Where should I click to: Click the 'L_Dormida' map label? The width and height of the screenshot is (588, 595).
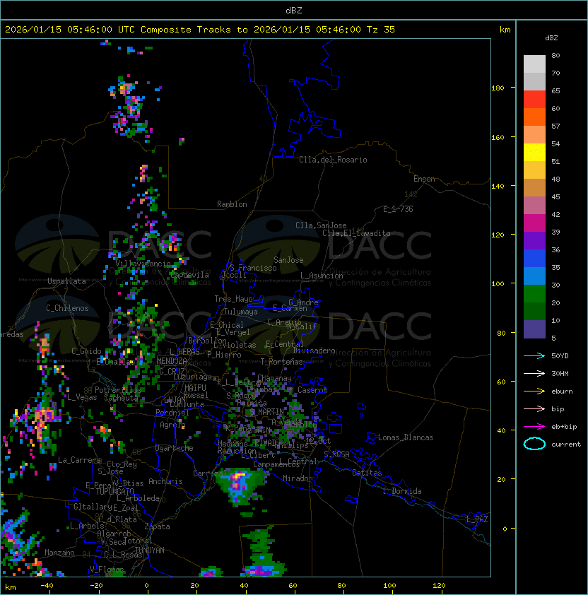tap(402, 491)
